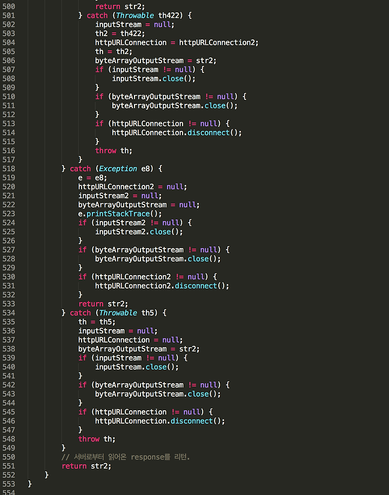Click "httpURLConnection = null;" statement
Viewport: 389px width, 495px height.
coord(130,340)
